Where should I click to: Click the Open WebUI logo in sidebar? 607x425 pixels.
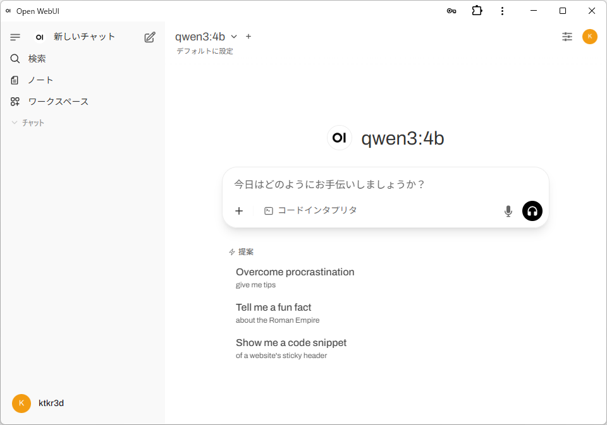pyautogui.click(x=39, y=37)
